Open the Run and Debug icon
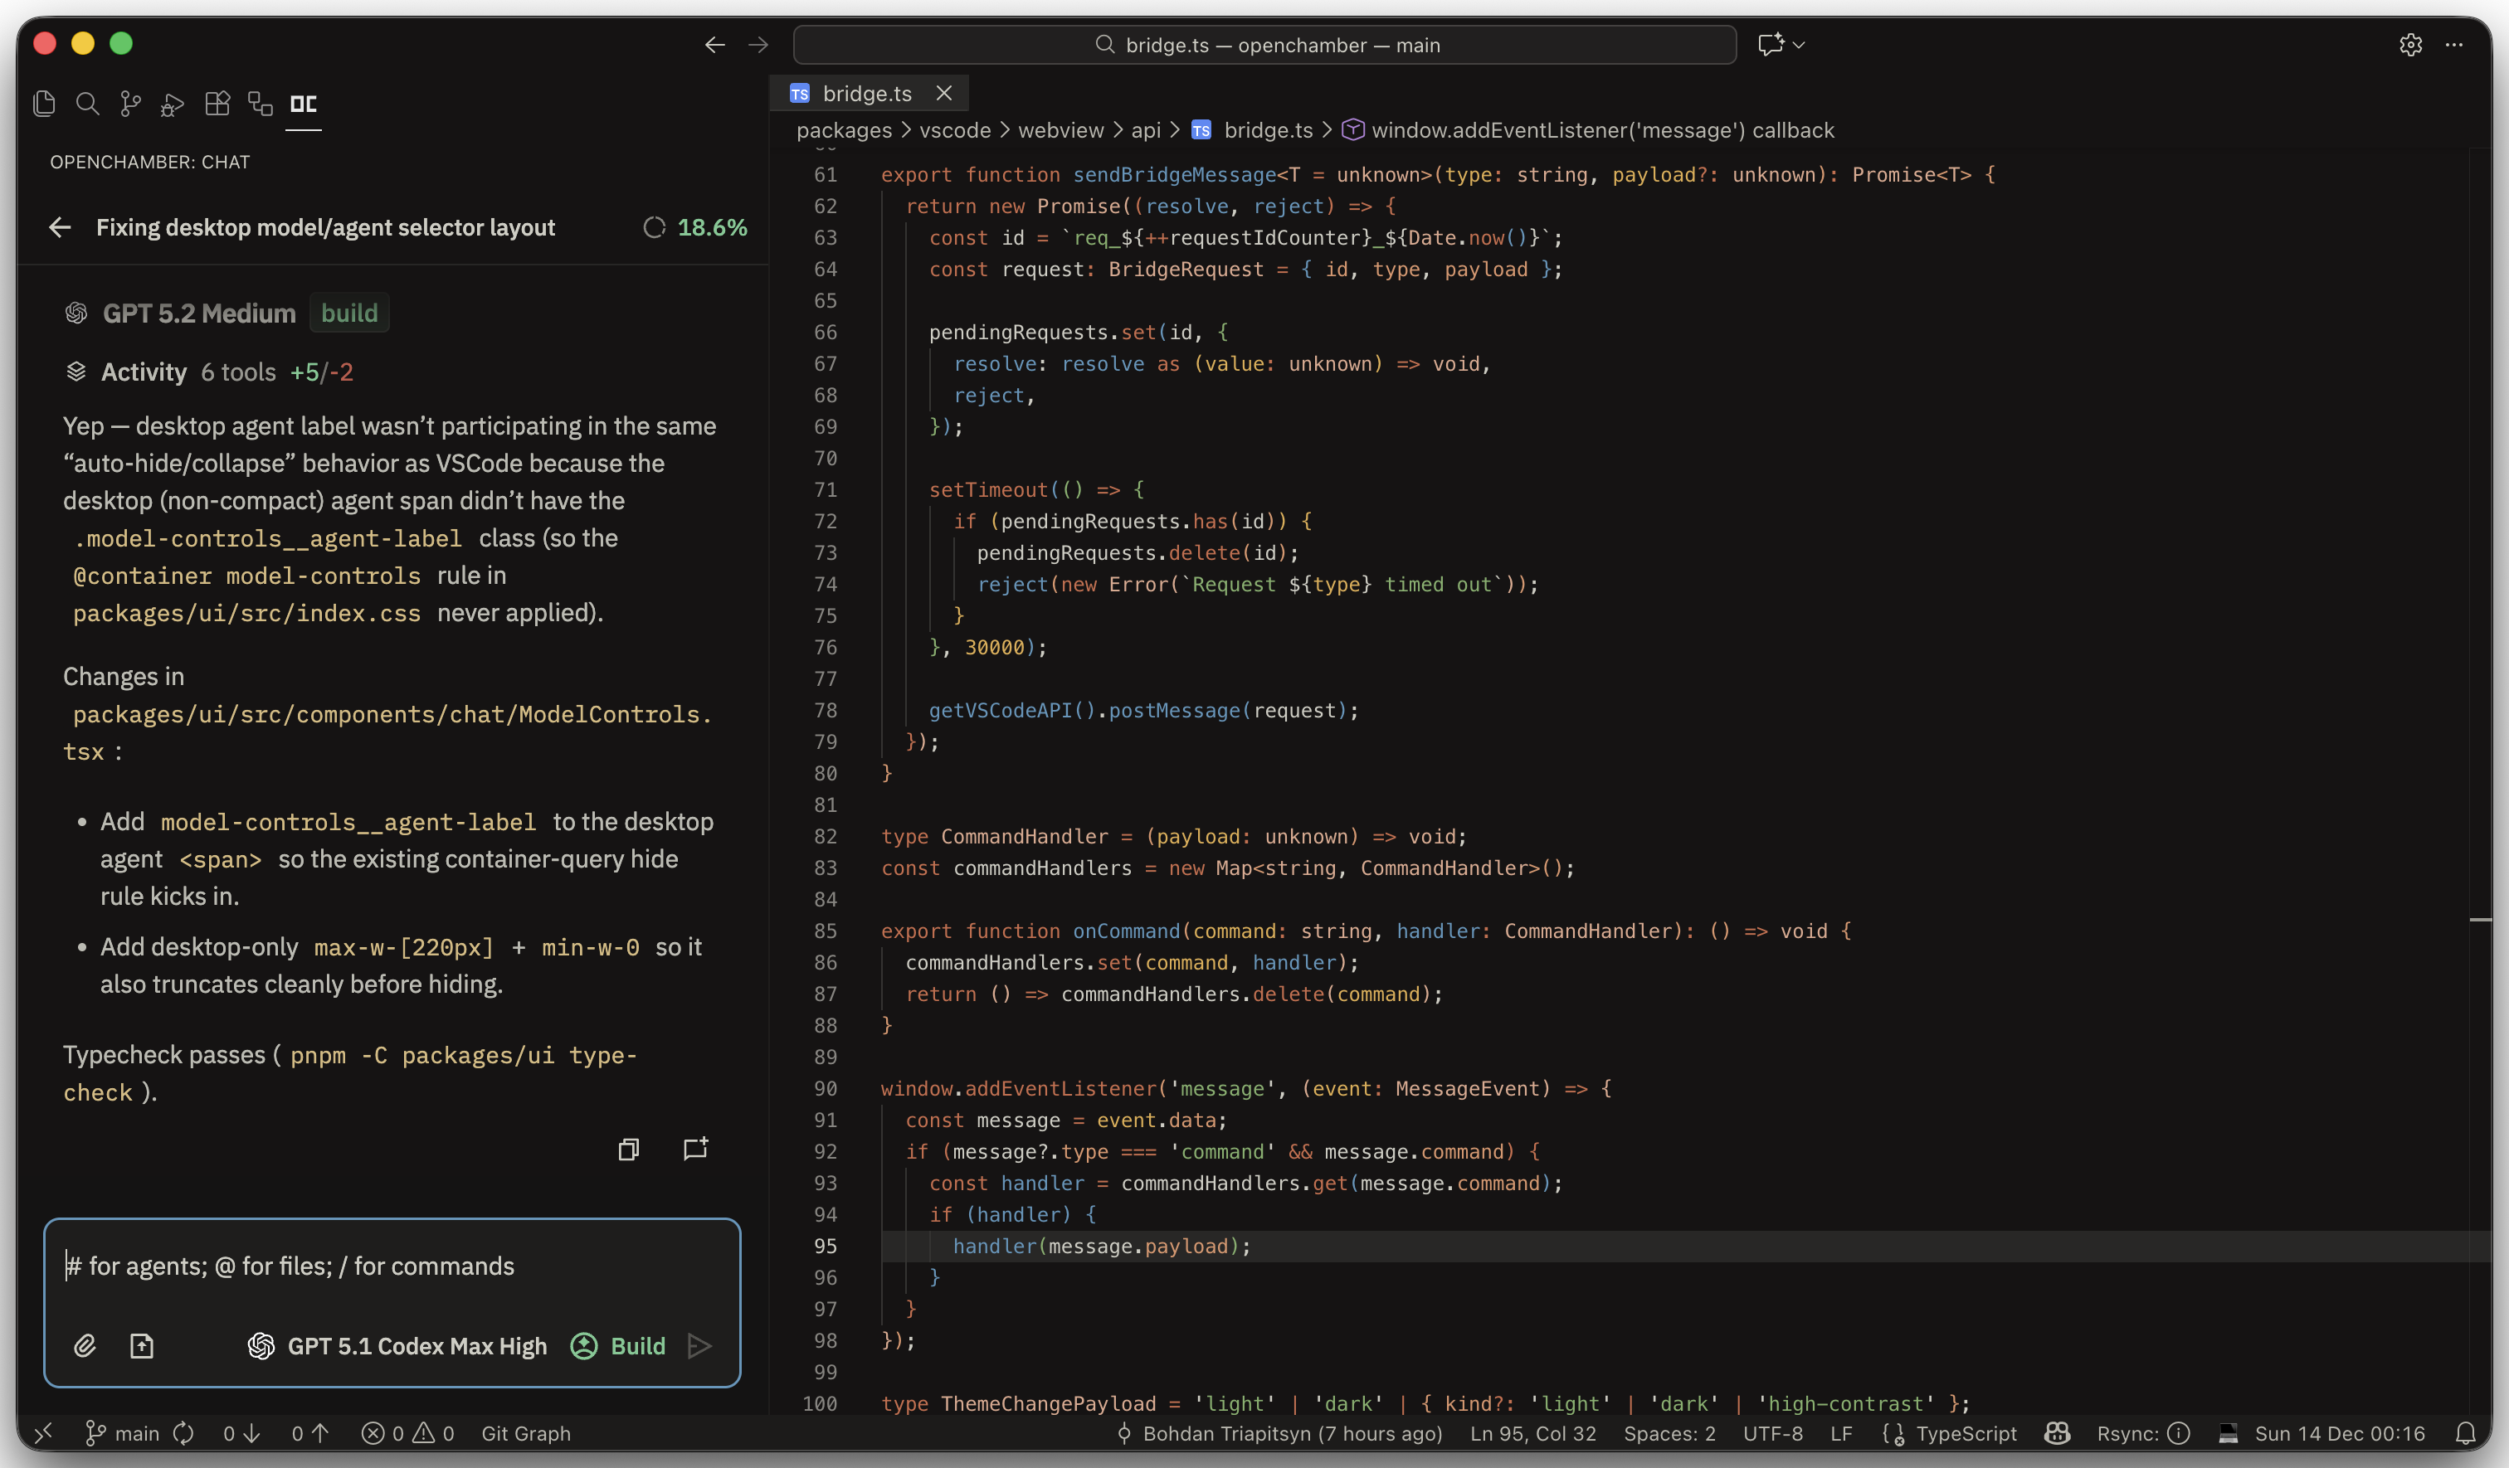The image size is (2509, 1468). [173, 104]
